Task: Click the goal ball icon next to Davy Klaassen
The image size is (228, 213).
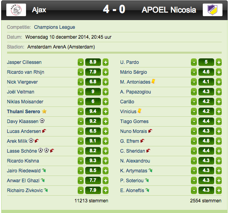Action: [42, 121]
